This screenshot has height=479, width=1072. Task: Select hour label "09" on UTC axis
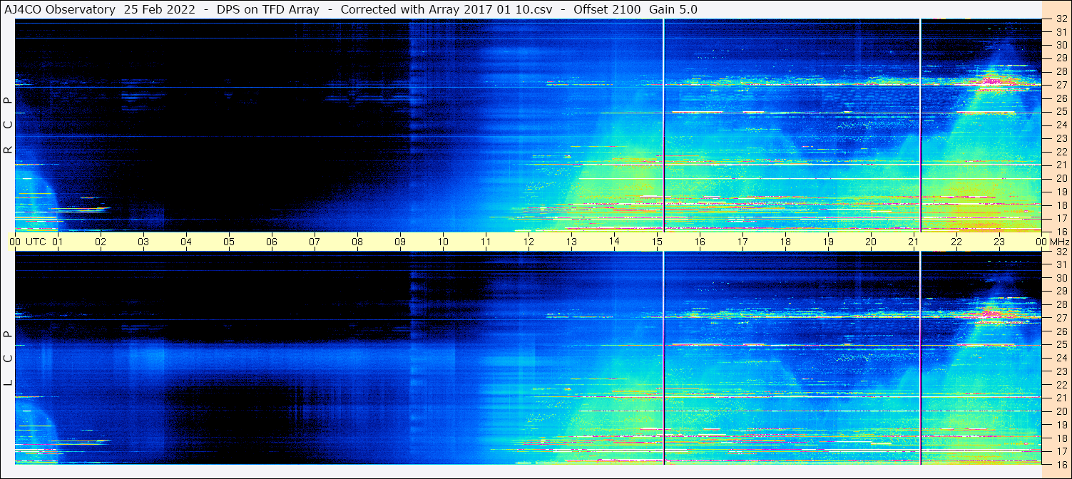pos(400,242)
